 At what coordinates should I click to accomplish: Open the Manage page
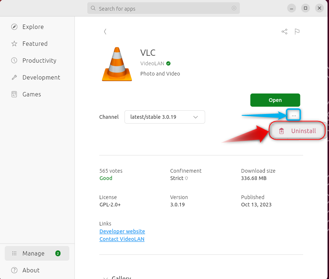(37, 253)
